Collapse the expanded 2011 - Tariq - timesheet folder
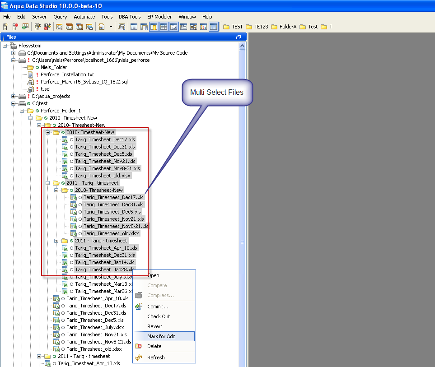435x367 pixels. pos(48,183)
